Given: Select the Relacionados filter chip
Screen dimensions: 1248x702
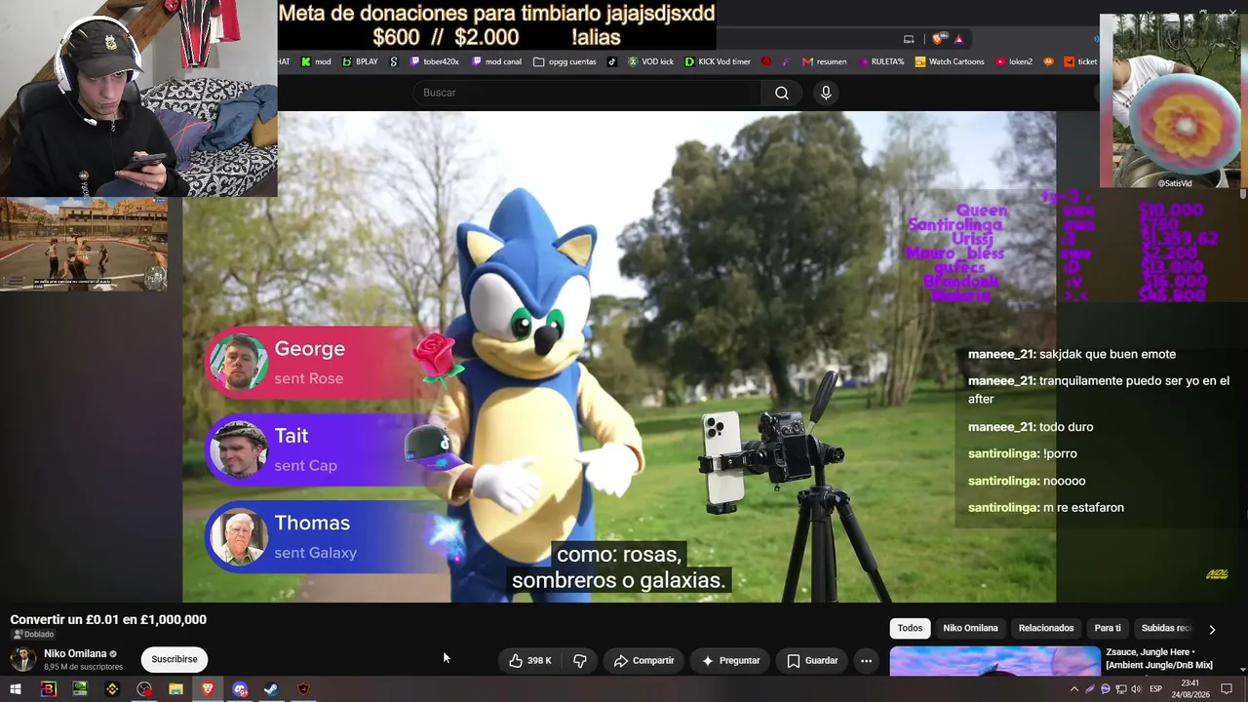Looking at the screenshot, I should click(1046, 628).
